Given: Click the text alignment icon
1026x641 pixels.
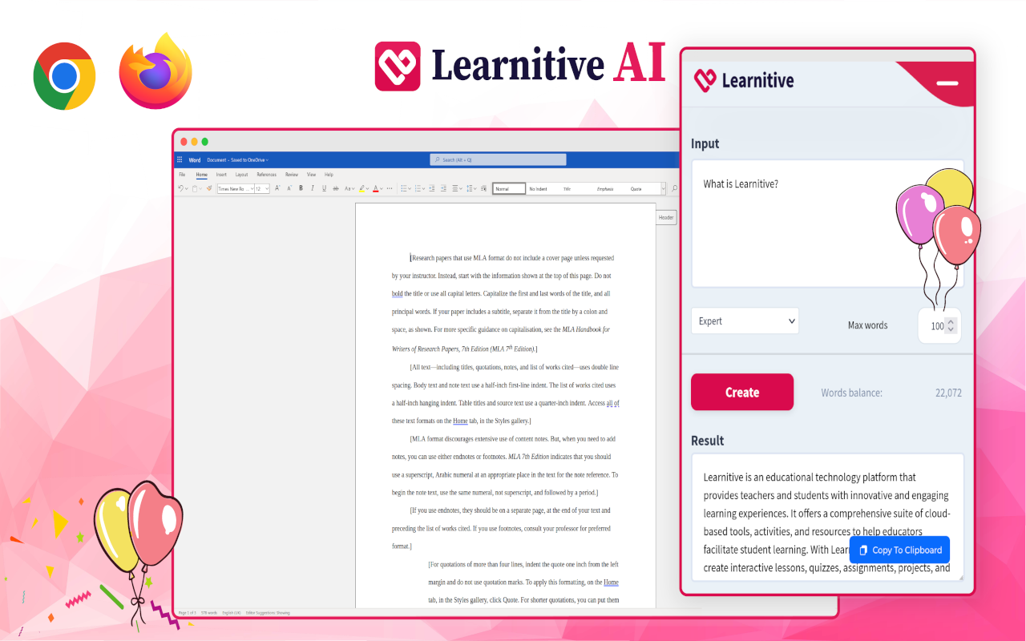Looking at the screenshot, I should (455, 188).
